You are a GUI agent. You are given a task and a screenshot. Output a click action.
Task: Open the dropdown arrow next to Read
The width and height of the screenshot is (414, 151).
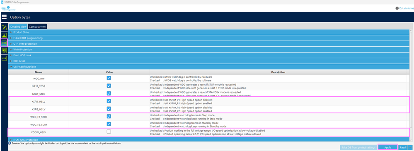(410, 148)
